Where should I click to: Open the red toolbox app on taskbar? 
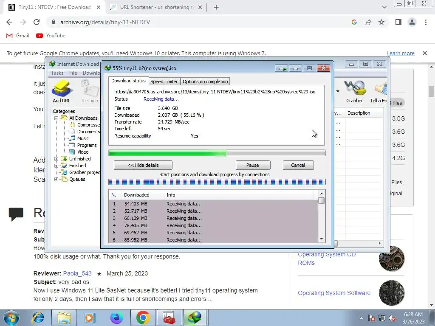tap(169, 318)
